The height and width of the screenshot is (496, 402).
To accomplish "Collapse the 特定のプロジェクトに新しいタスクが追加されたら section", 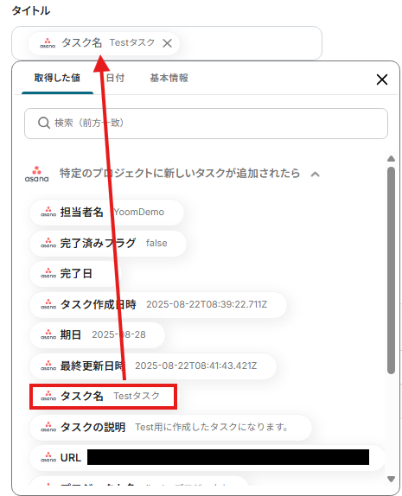I will (315, 174).
